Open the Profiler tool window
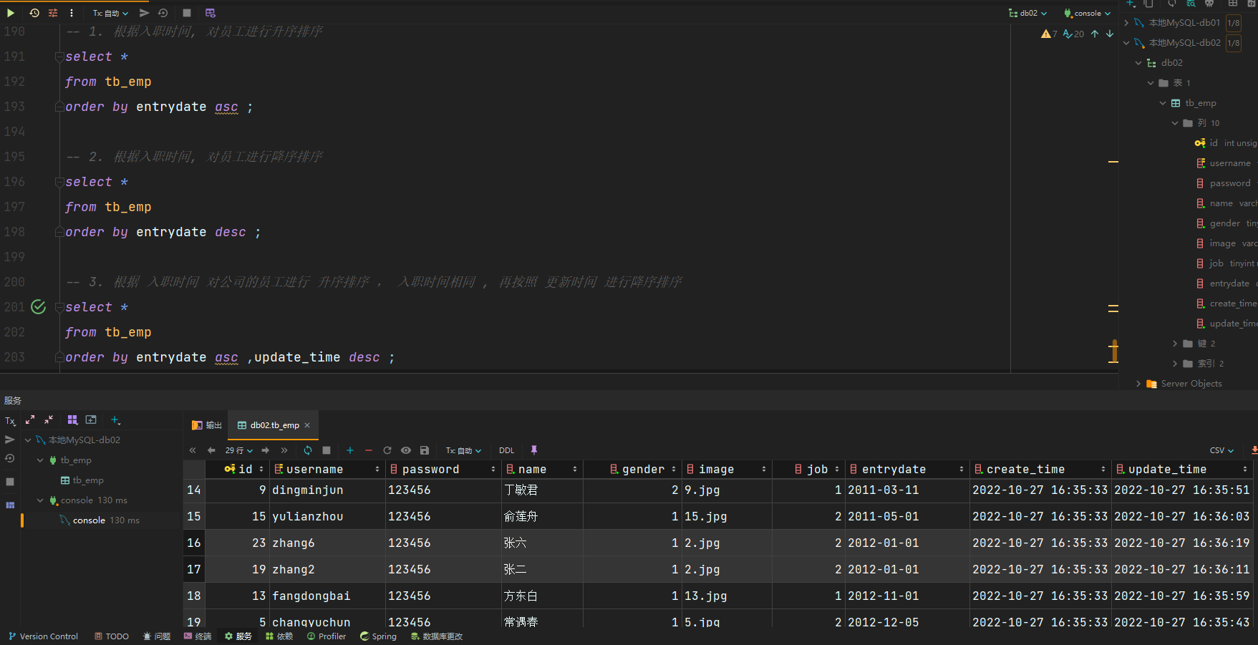This screenshot has height=645, width=1258. [x=326, y=636]
